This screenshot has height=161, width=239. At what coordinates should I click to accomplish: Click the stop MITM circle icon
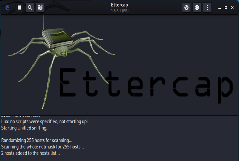click(x=197, y=8)
